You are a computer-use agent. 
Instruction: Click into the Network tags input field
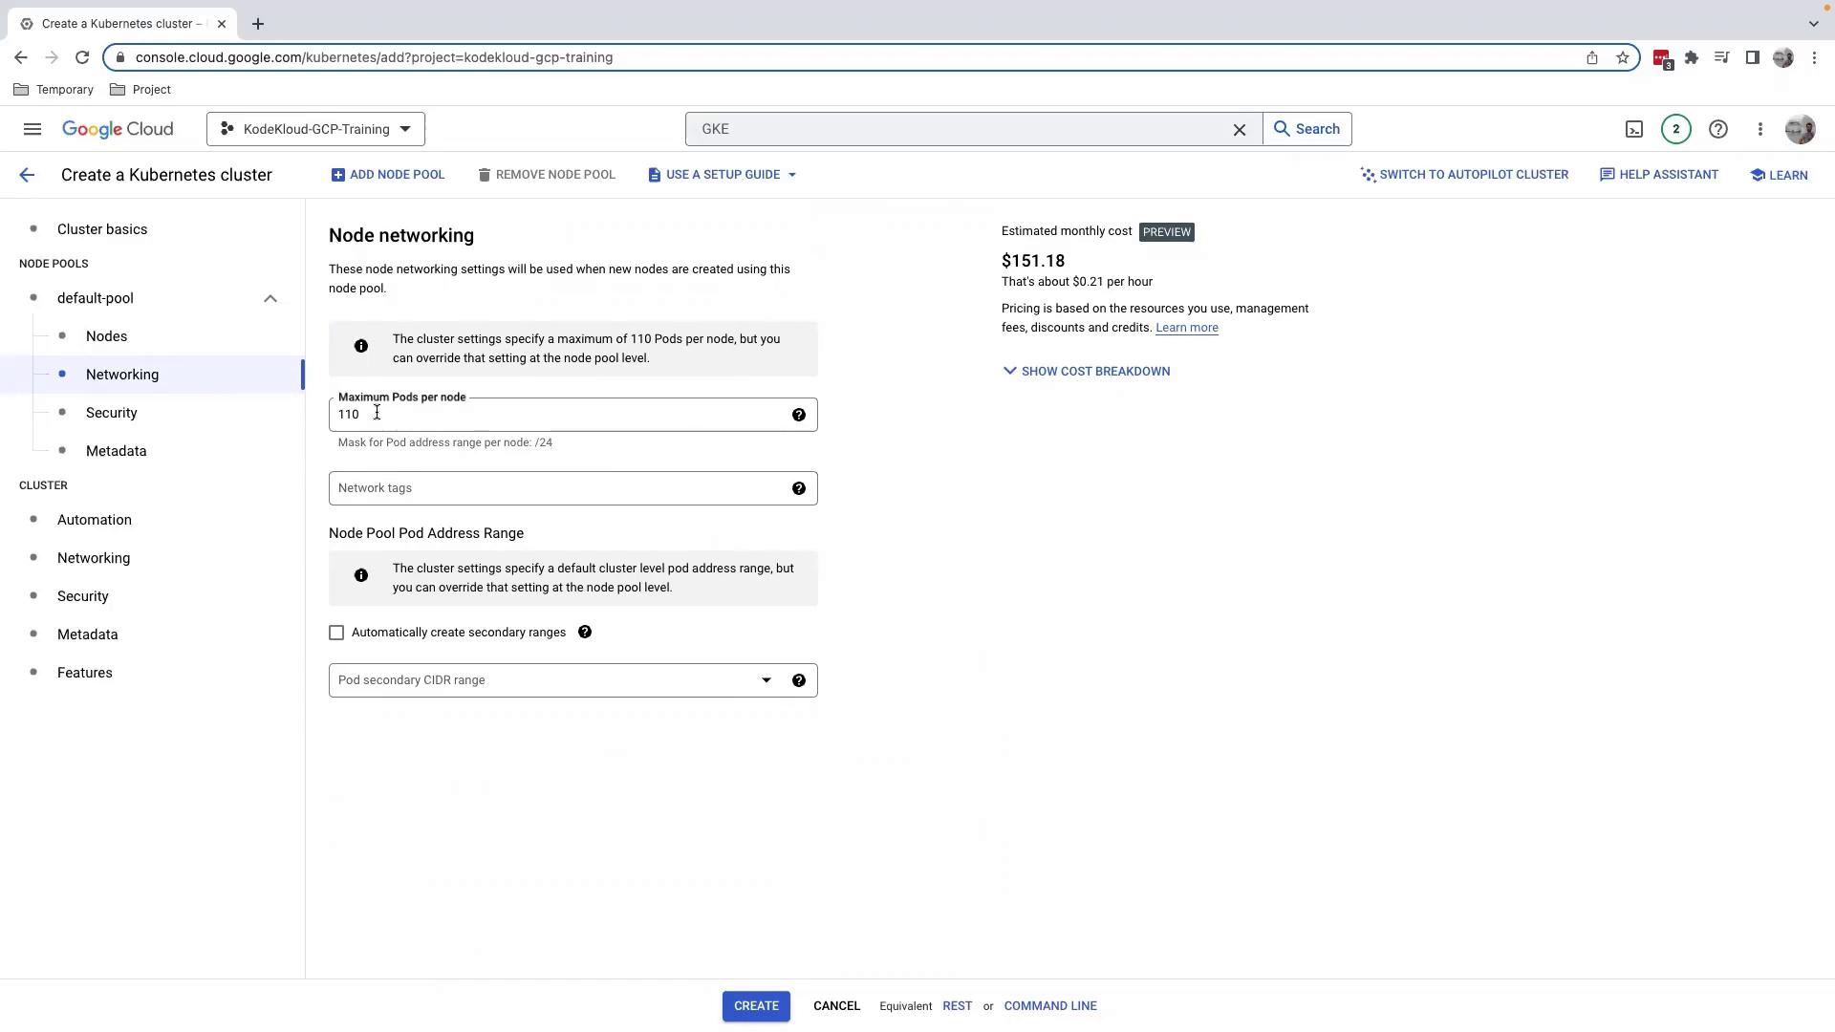[554, 488]
